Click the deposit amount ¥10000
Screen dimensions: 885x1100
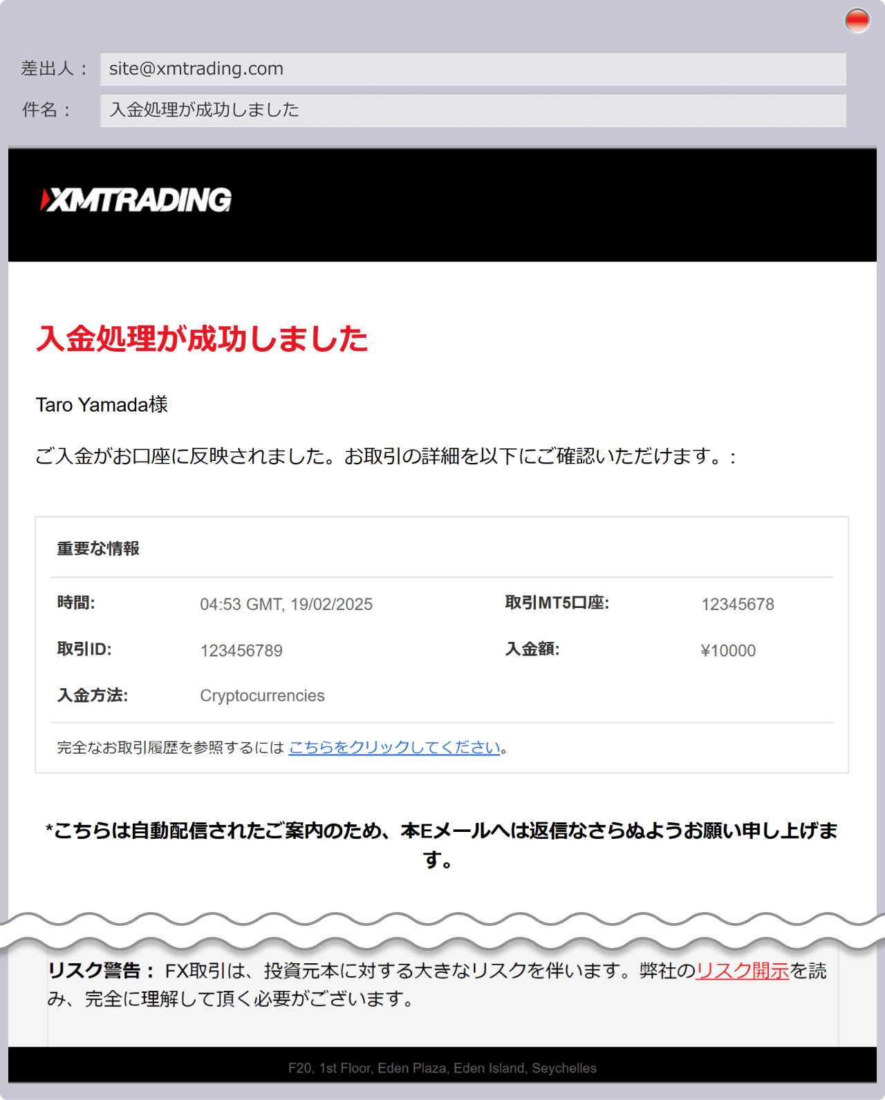click(x=728, y=651)
